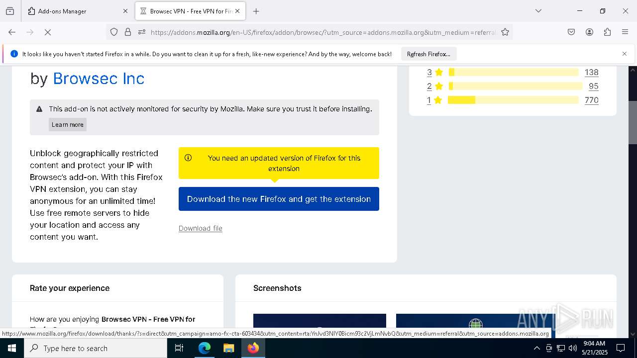The width and height of the screenshot is (637, 358).
Task: Open the site permissions icon
Action: pyautogui.click(x=142, y=32)
